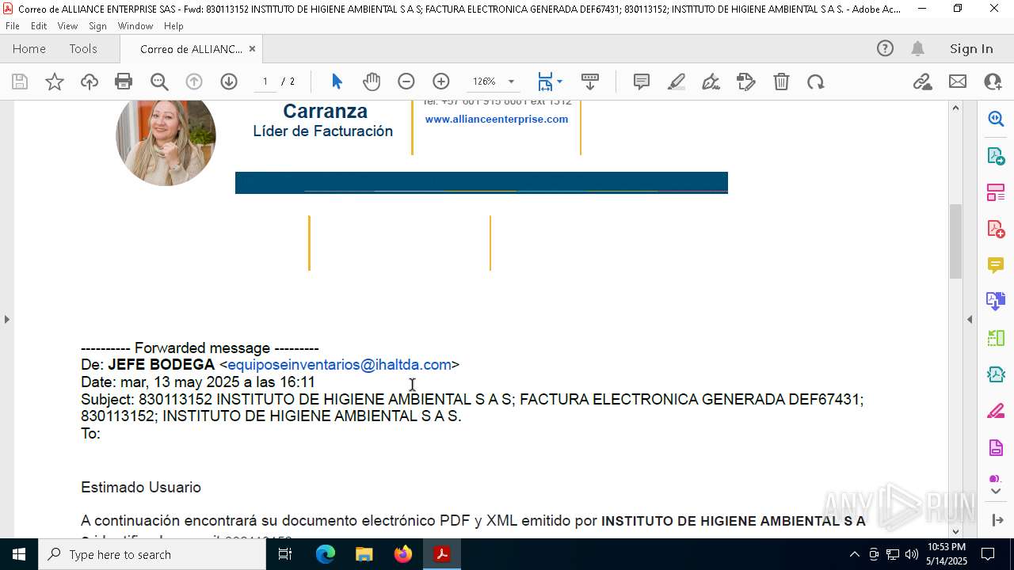
Task: Select the arrow selection tool
Action: pos(337,82)
